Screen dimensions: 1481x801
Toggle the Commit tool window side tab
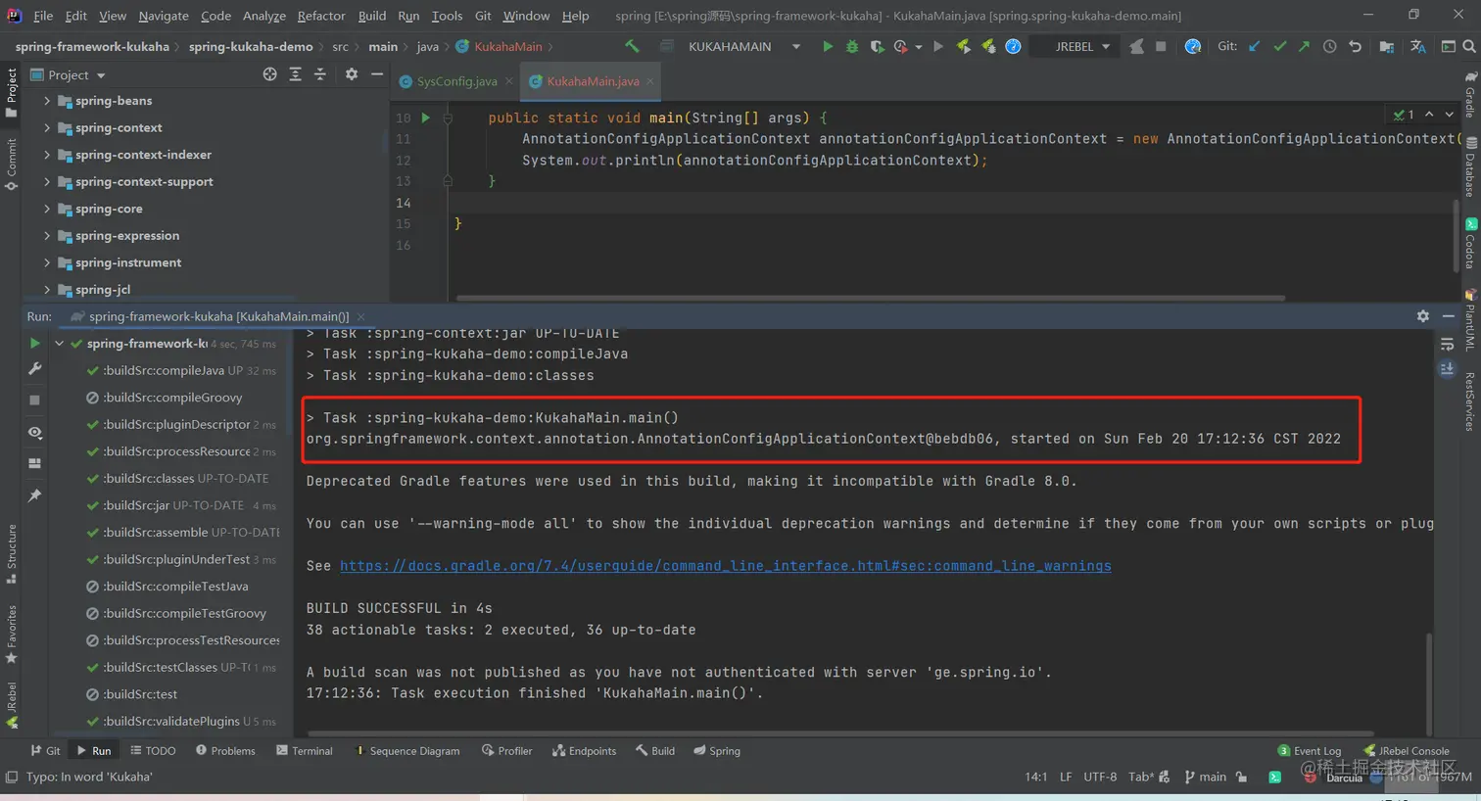click(11, 164)
